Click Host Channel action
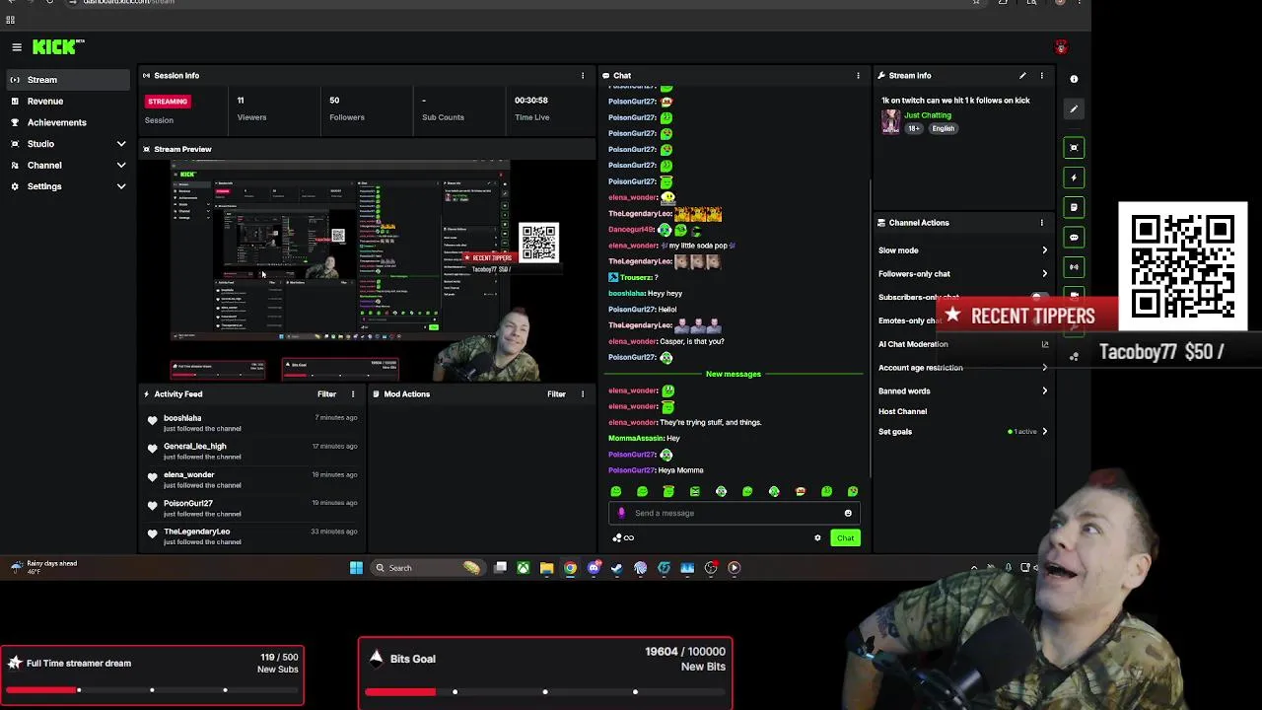The height and width of the screenshot is (710, 1262). pos(902,411)
